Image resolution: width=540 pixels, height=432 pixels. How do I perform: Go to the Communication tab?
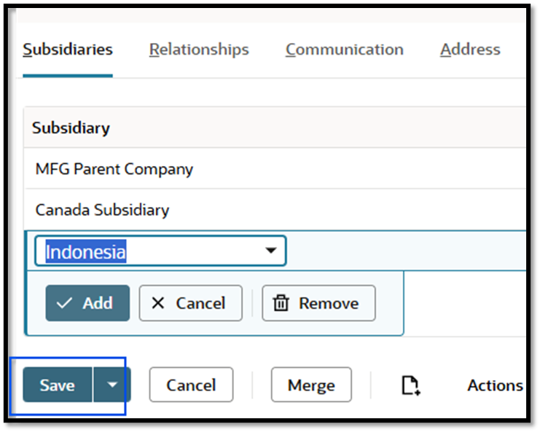point(344,50)
